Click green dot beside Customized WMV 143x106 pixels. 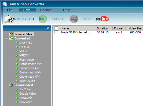click(17, 73)
